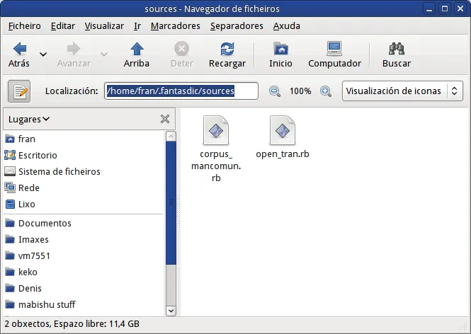Click the zoom out magnifier icon
Viewport: 471px width, 334px height.
275,91
